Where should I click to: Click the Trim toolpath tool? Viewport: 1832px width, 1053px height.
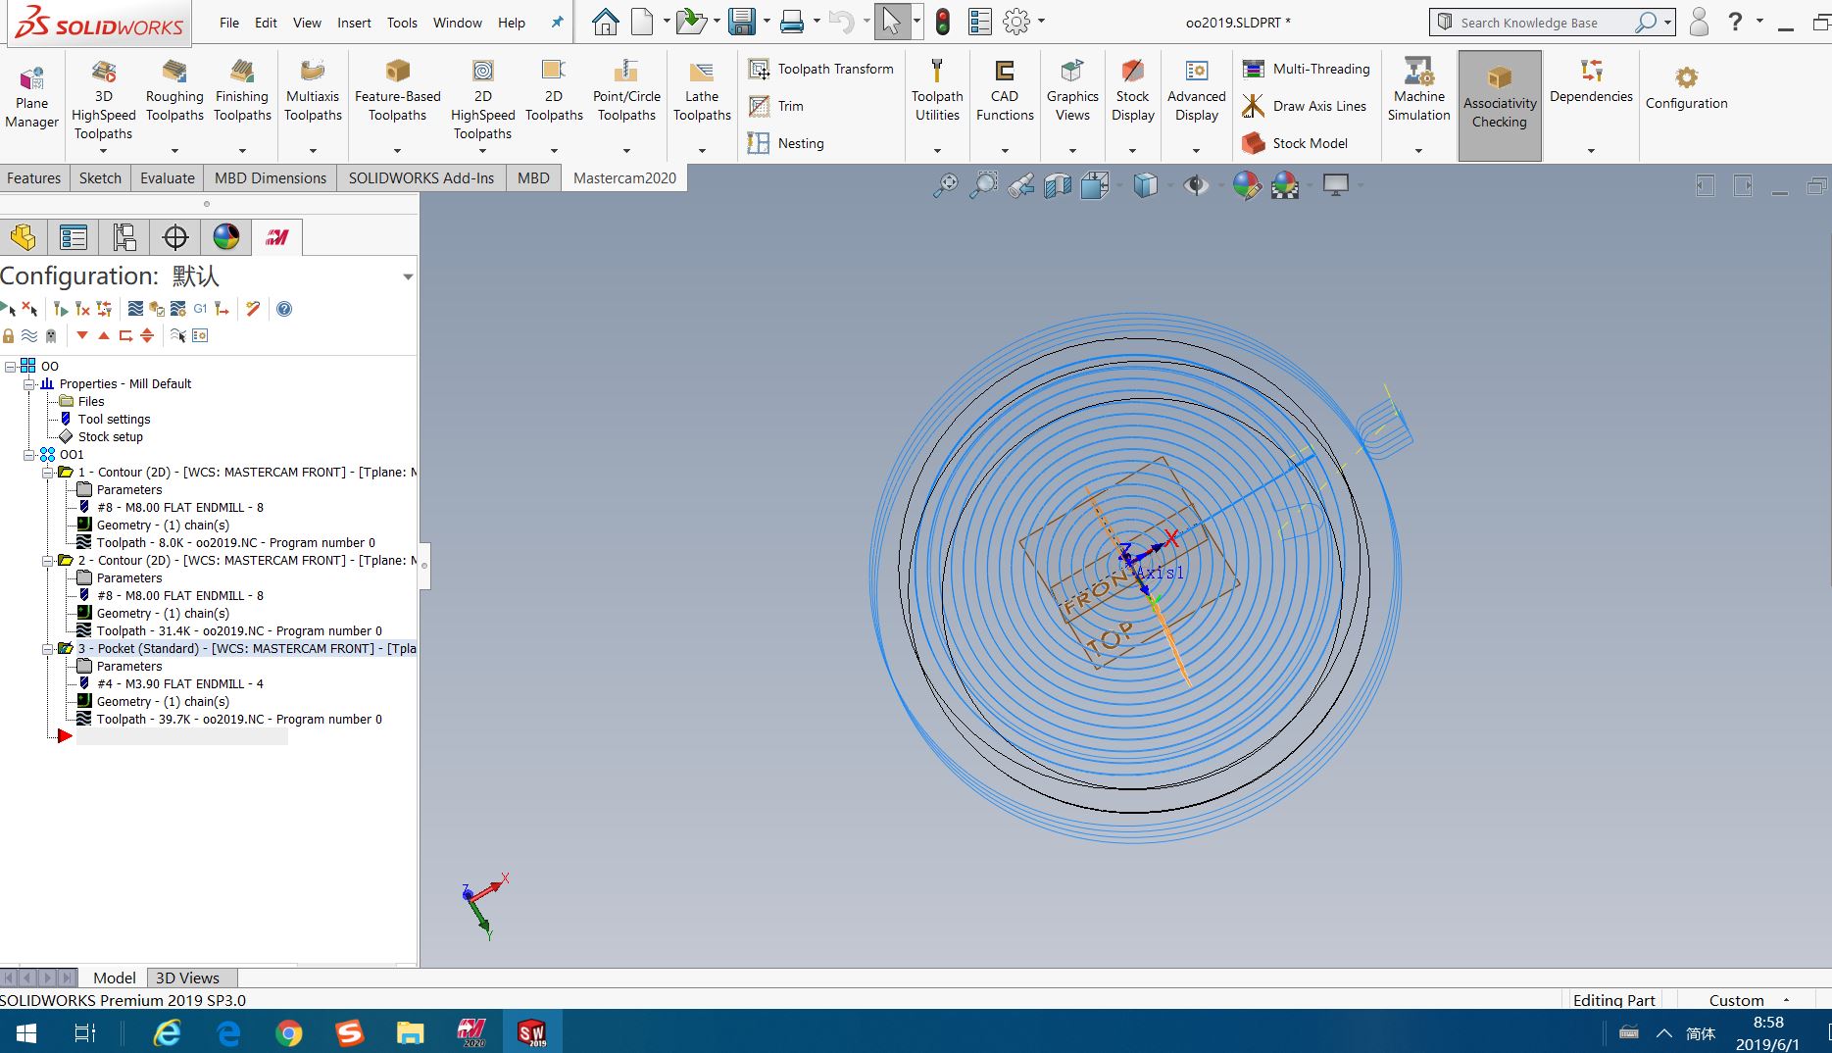776,106
